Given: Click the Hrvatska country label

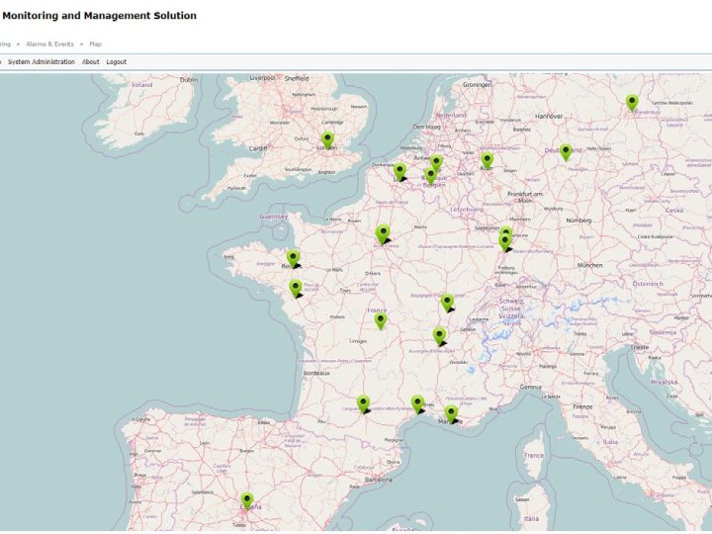Looking at the screenshot, I should (665, 382).
